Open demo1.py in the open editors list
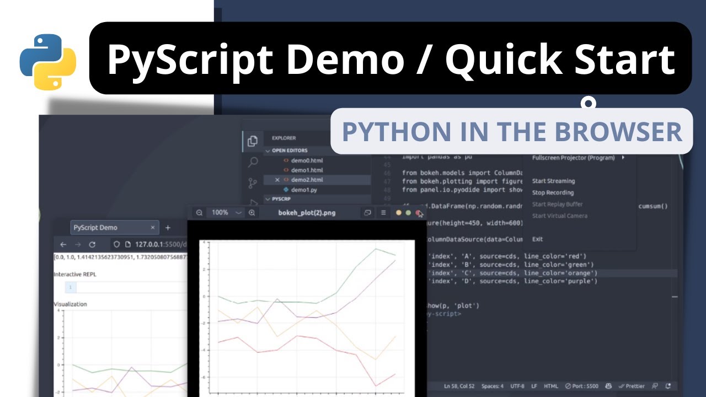This screenshot has height=397, width=706. 299,190
